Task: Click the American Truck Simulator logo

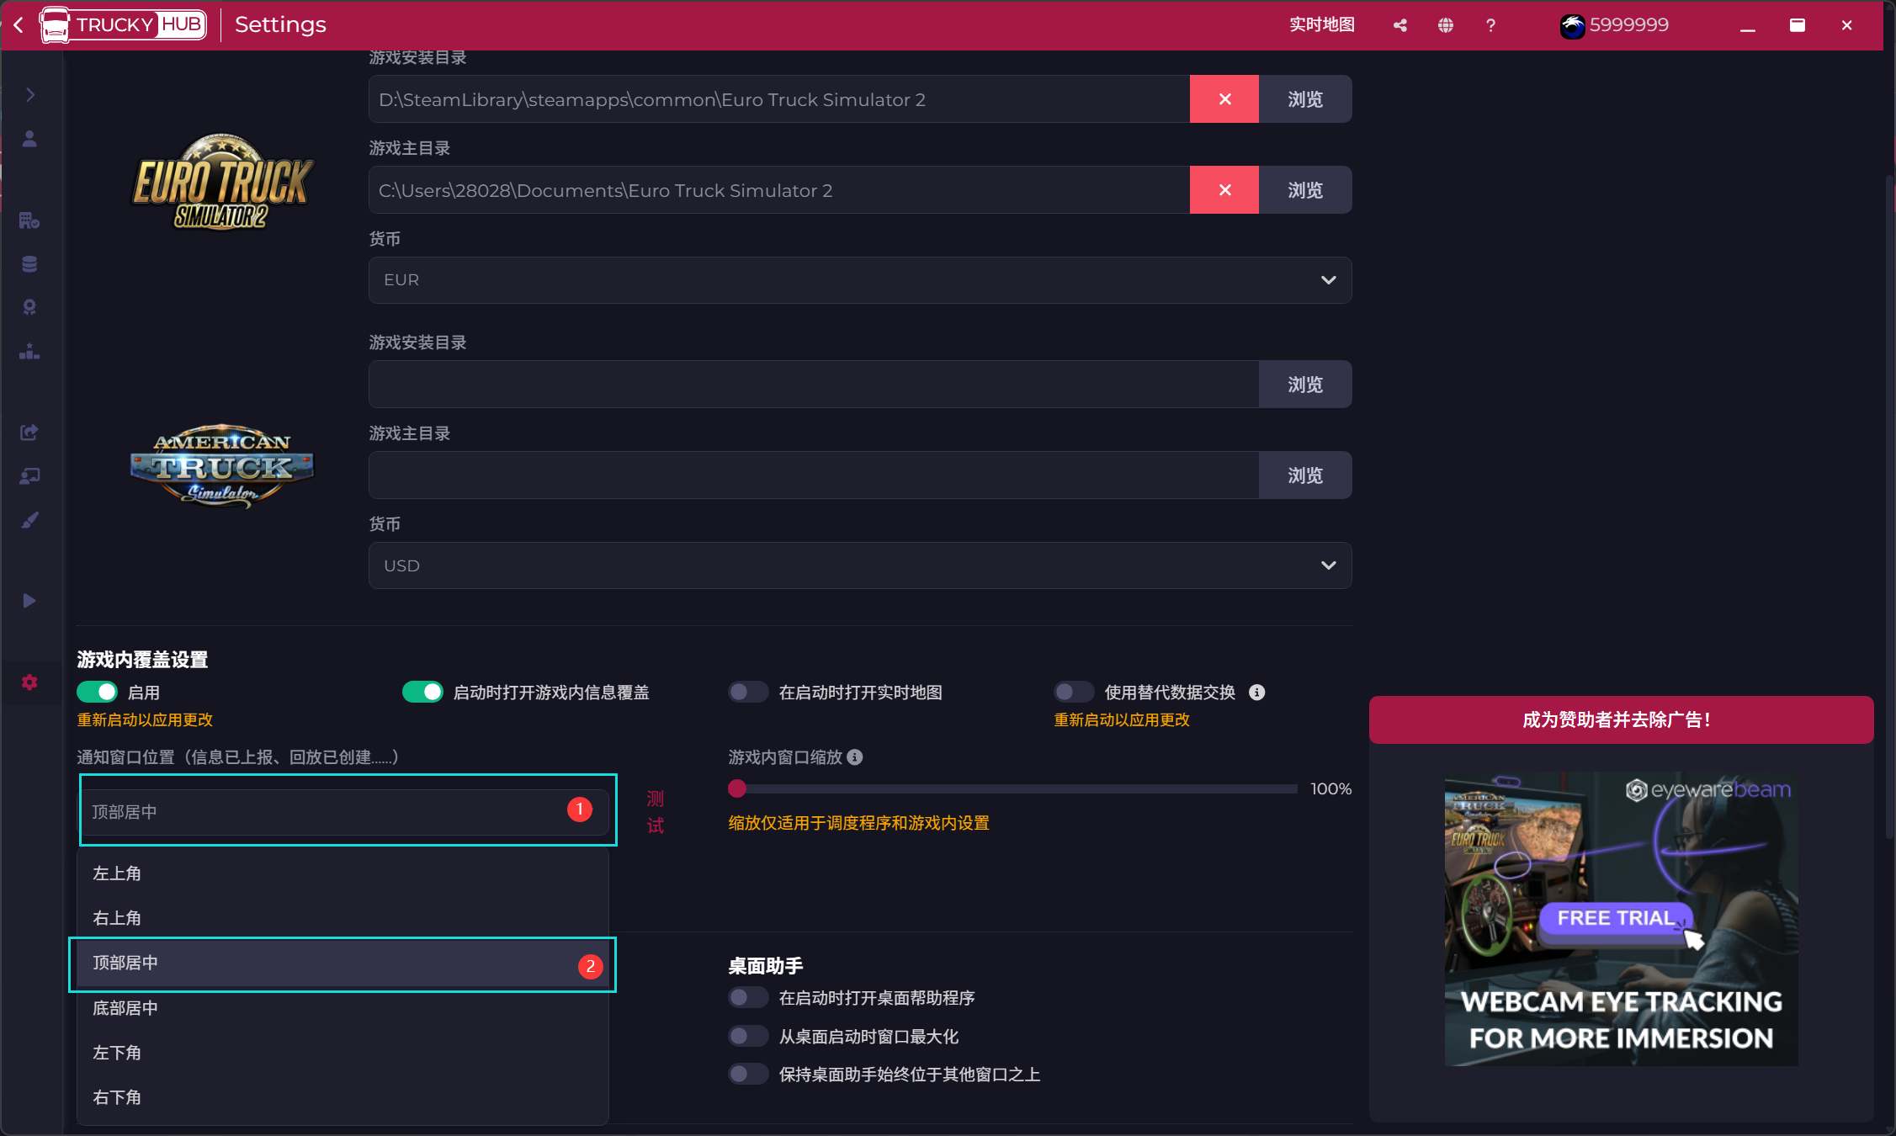Action: 222,465
